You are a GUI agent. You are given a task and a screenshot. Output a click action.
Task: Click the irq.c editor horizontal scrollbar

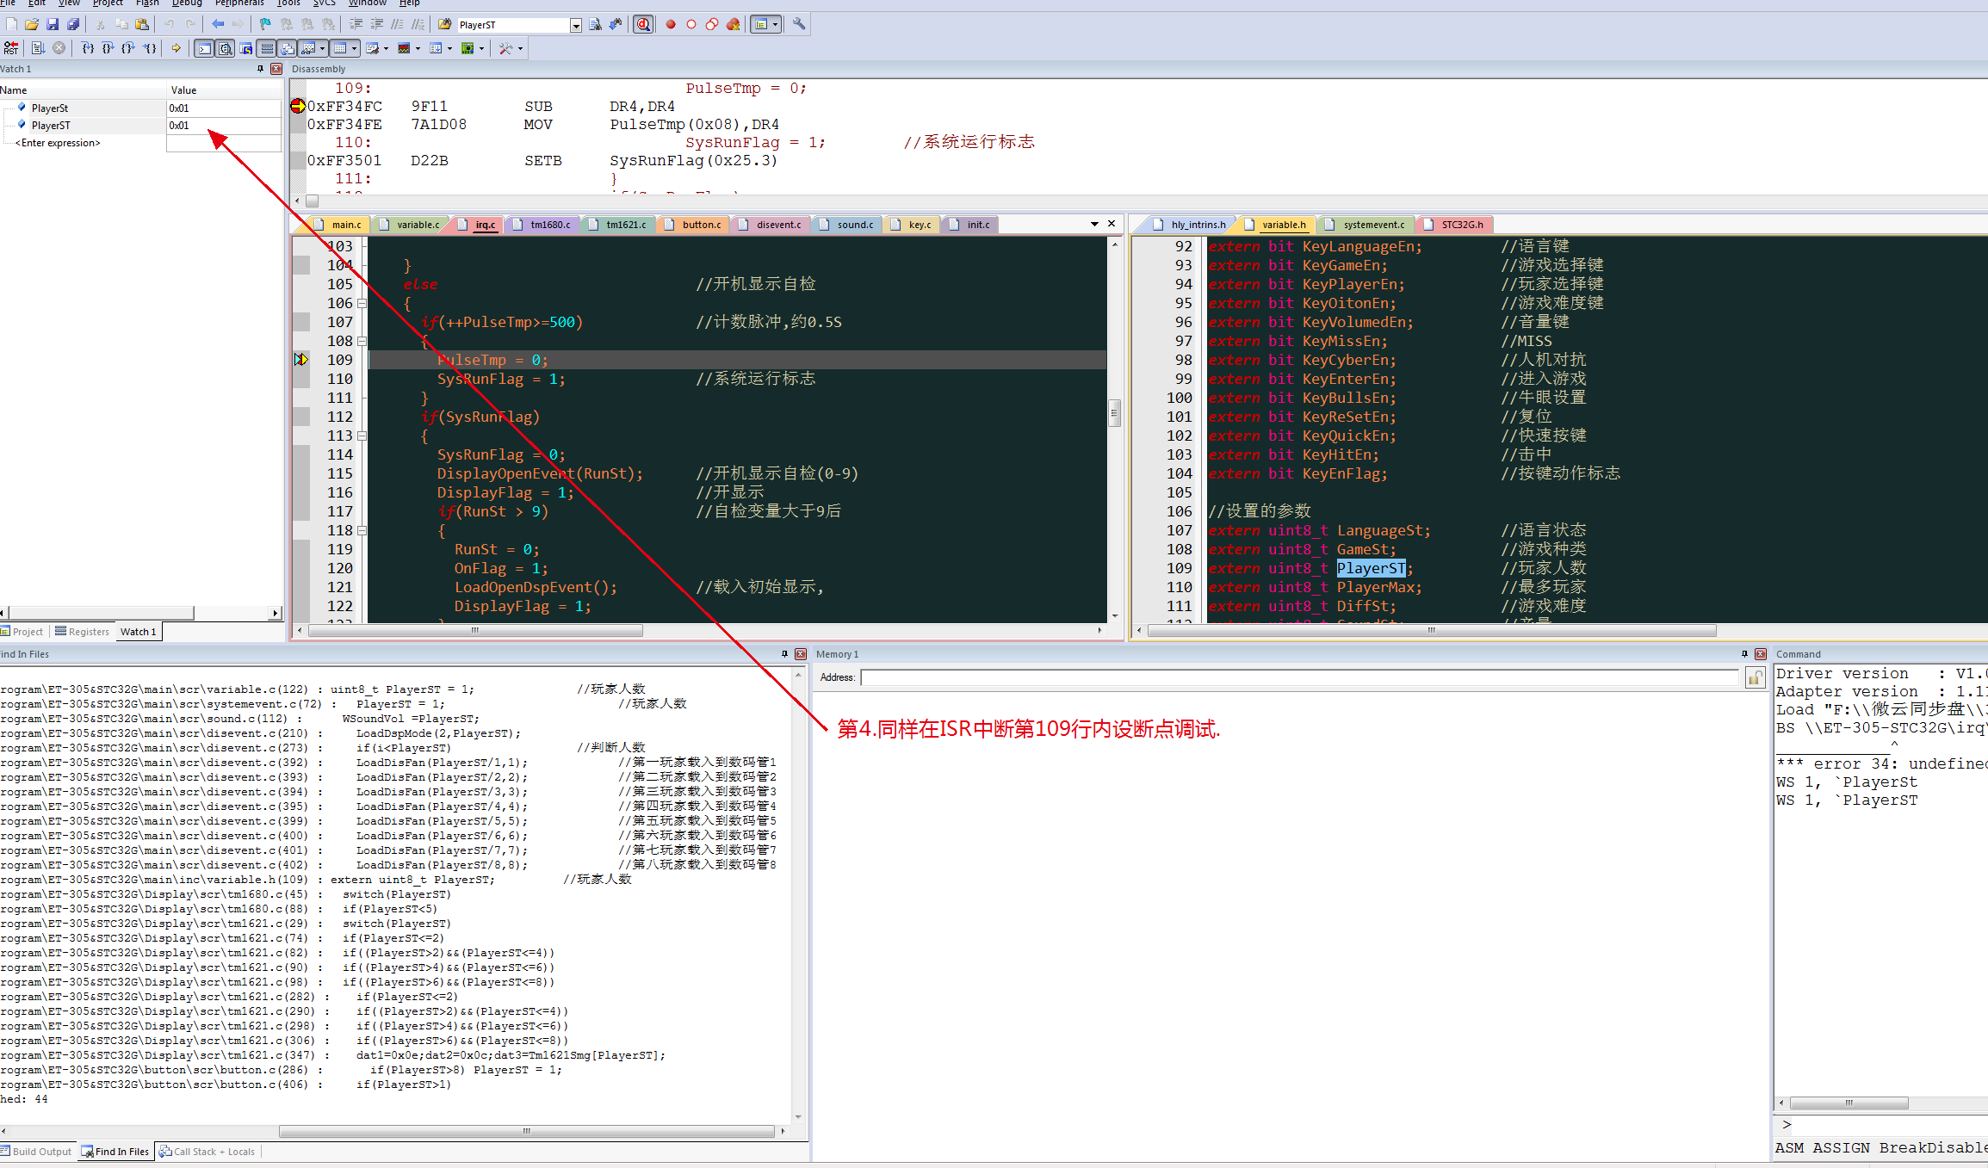coord(475,631)
